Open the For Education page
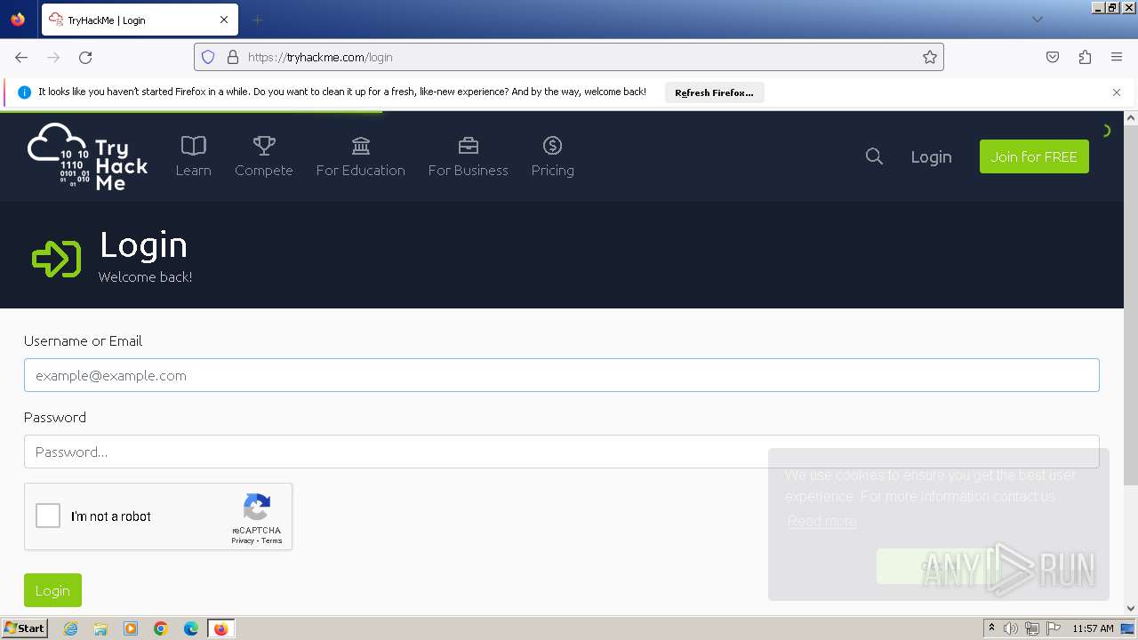 (x=360, y=156)
